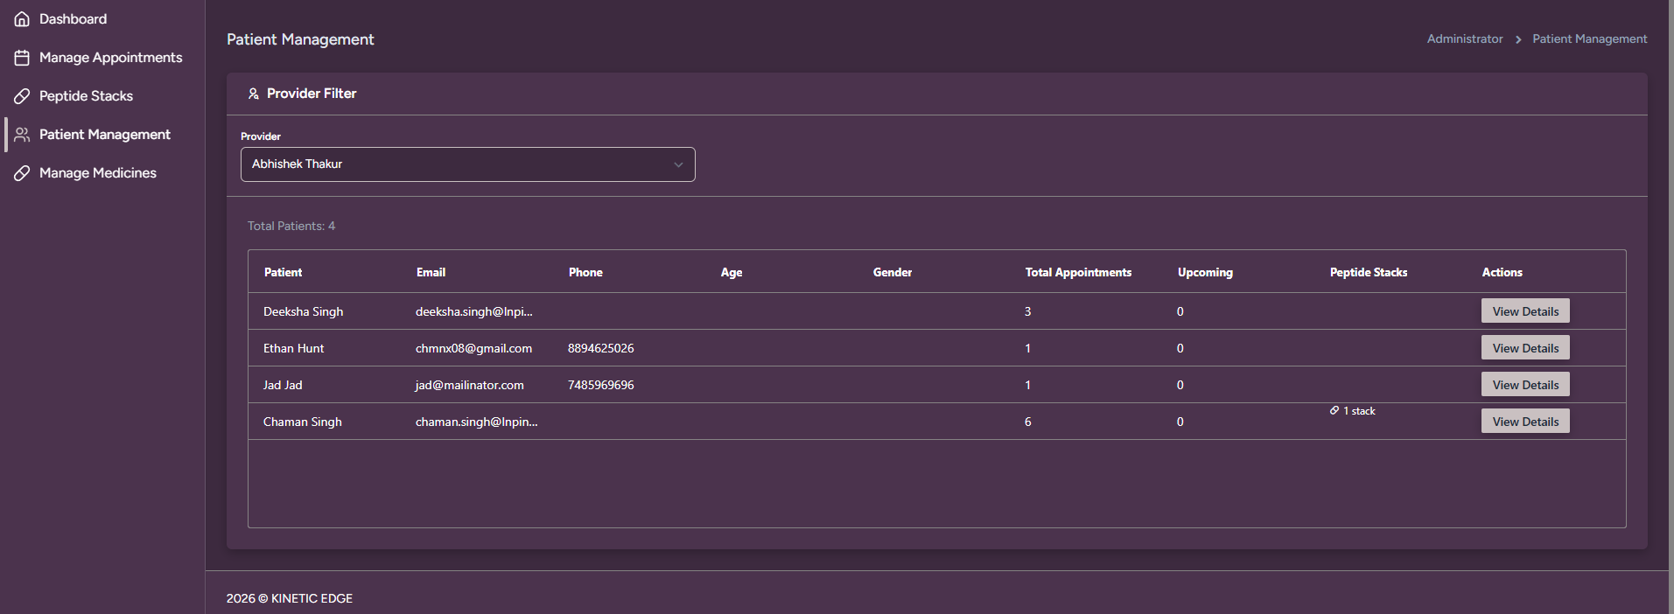Viewport: 1674px width, 614px height.
Task: Click the Total Appointments column header
Action: click(1078, 273)
